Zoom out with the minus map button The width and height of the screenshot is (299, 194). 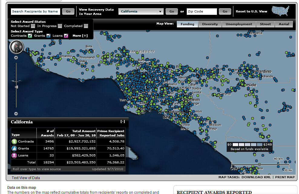(x=16, y=114)
